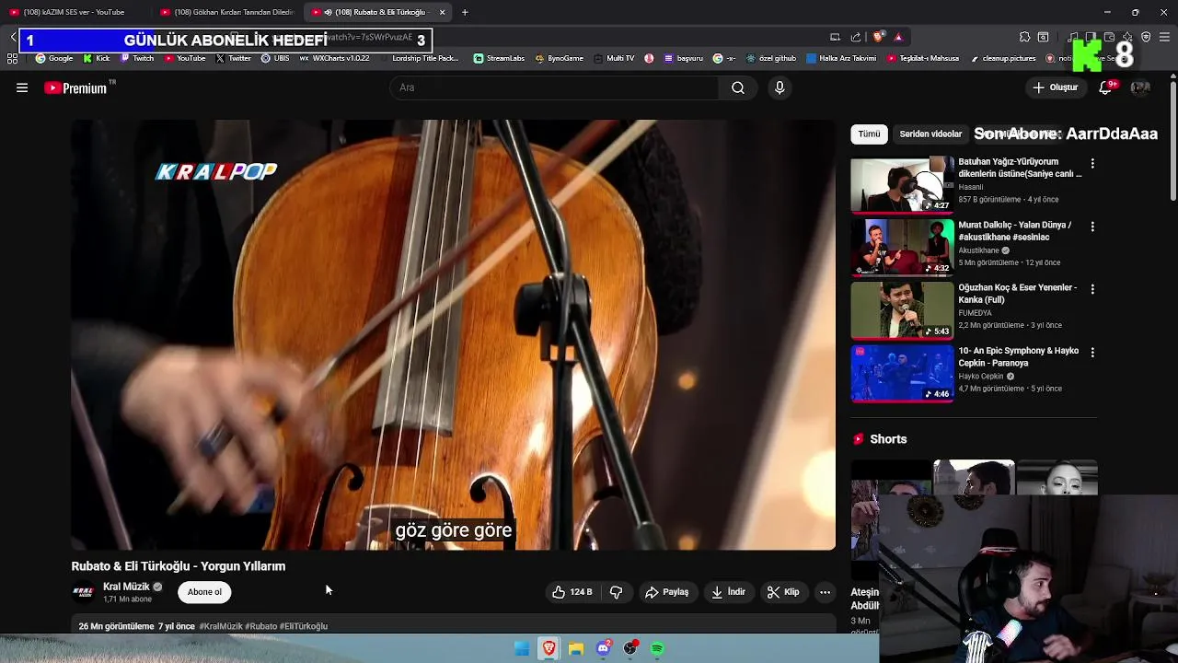Click the search magnifier button
Viewport: 1178px width, 663px height.
point(738,87)
